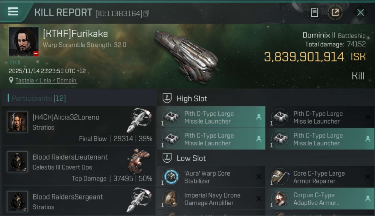The height and width of the screenshot is (216, 375).
Task: Click the share kill report icon
Action: pyautogui.click(x=335, y=12)
